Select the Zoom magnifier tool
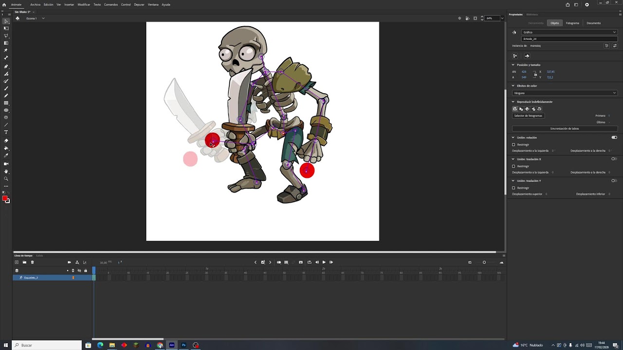Image resolution: width=623 pixels, height=350 pixels. pos(6,179)
